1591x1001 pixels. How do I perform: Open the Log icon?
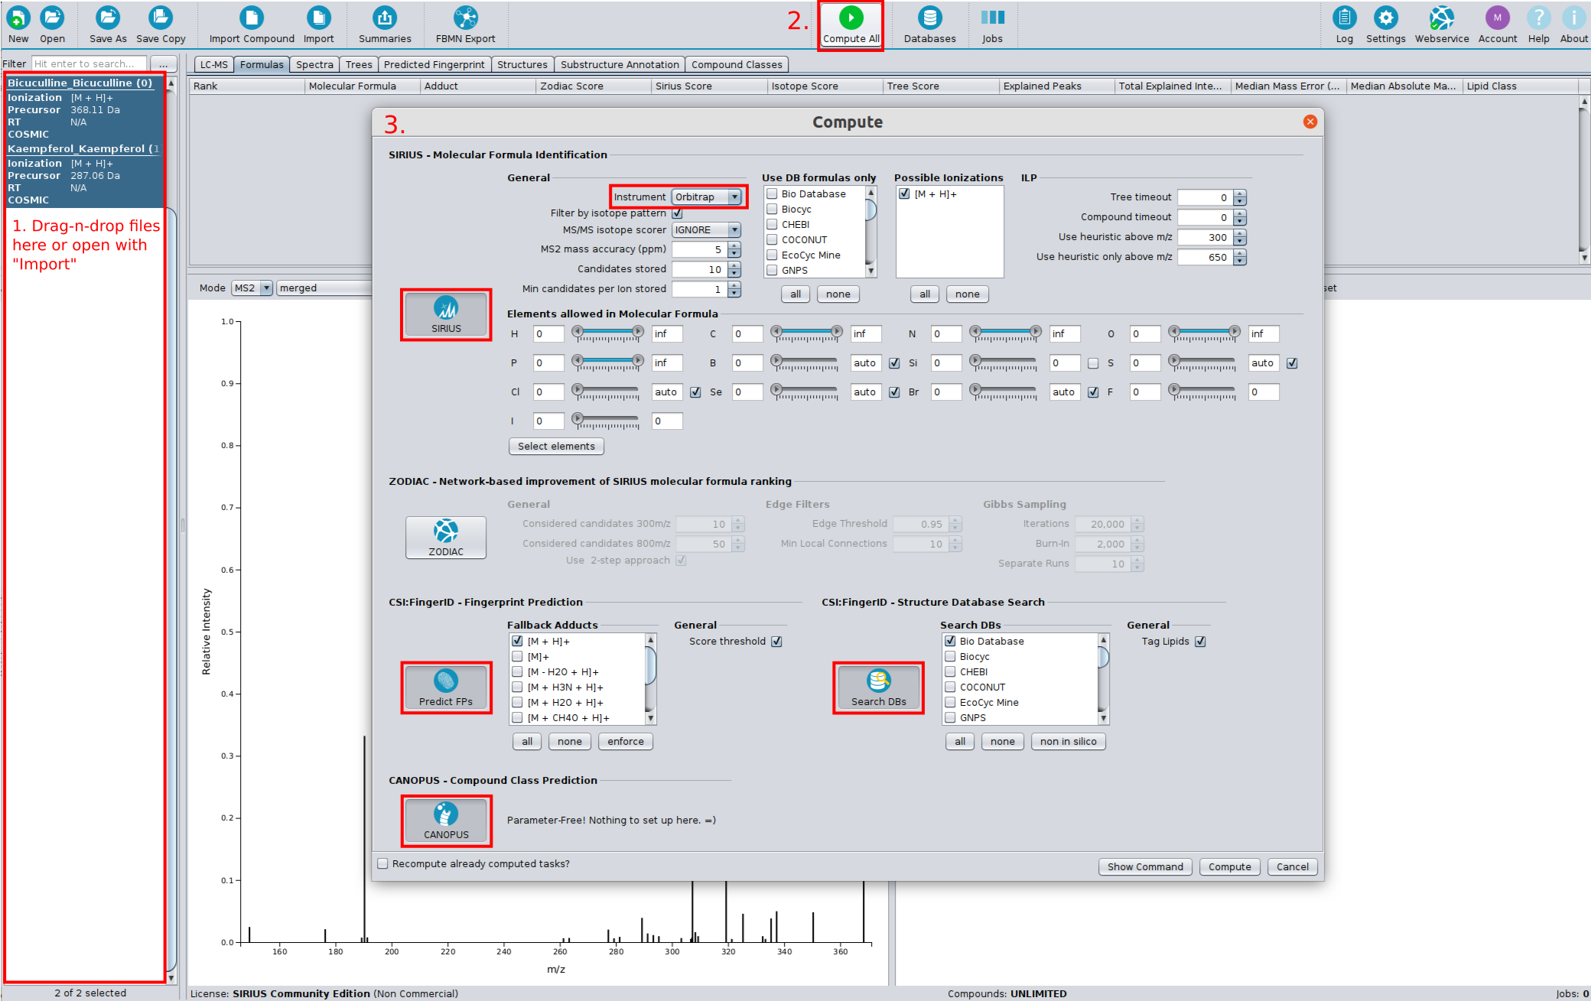tap(1344, 18)
